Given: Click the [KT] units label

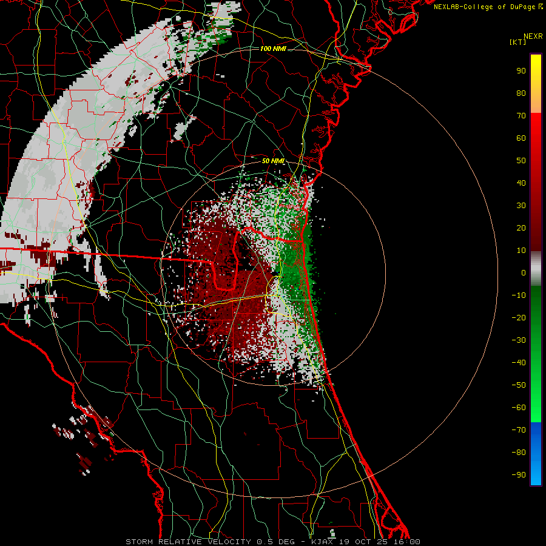Looking at the screenshot, I should 518,42.
